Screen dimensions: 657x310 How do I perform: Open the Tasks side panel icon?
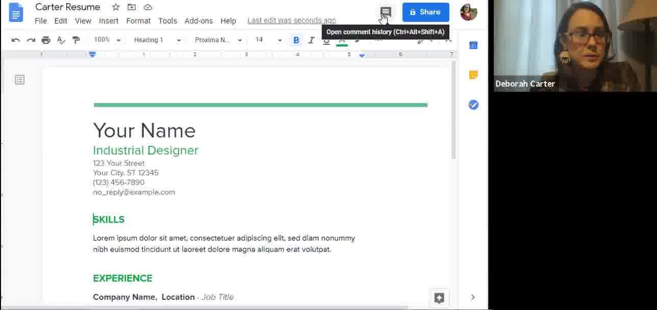[x=473, y=105]
